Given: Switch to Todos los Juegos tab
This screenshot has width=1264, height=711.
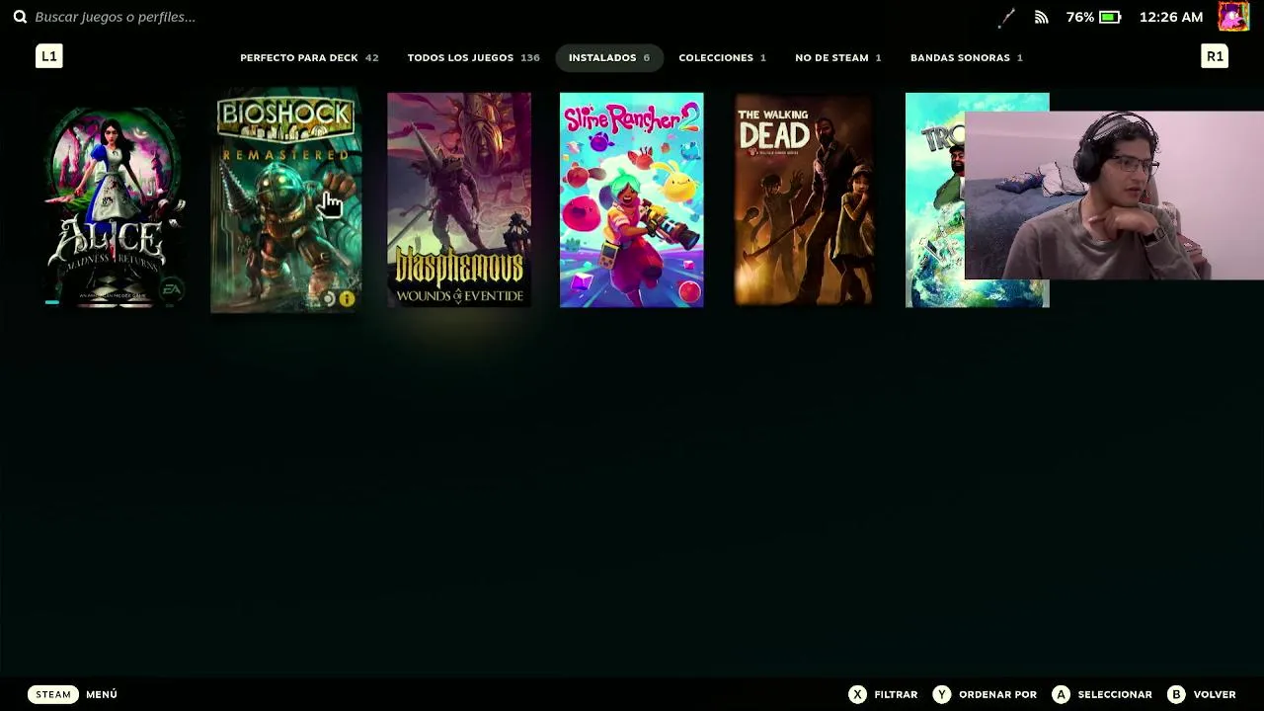Looking at the screenshot, I should coord(473,57).
